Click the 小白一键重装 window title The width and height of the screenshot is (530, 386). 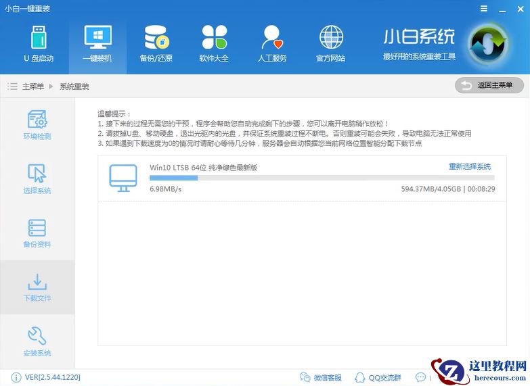point(27,8)
